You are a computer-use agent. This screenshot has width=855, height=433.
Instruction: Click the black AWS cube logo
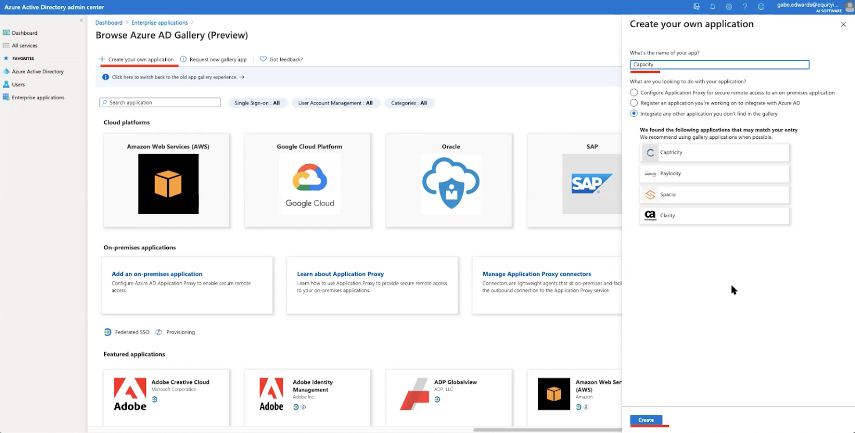point(168,184)
